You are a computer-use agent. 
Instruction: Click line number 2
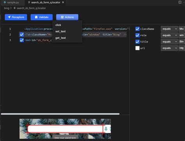click(10, 34)
